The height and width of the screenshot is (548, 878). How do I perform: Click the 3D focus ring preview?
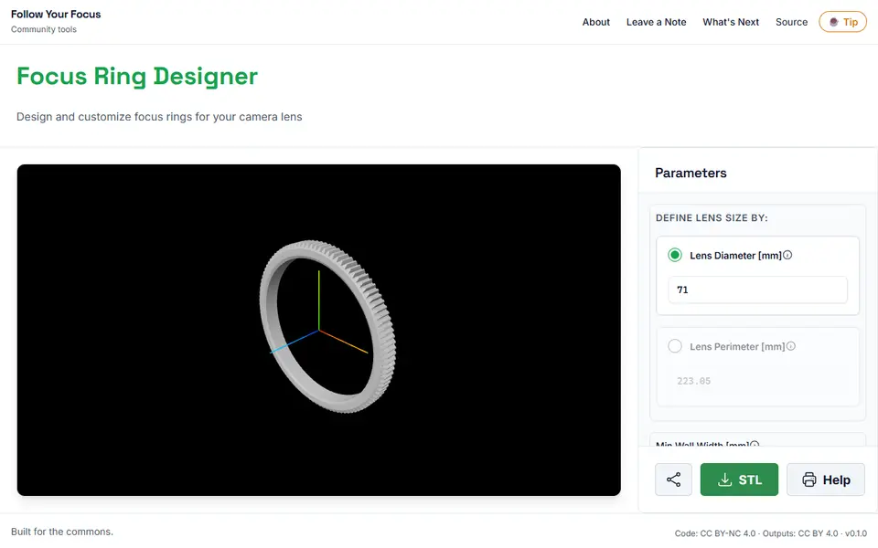click(x=318, y=330)
